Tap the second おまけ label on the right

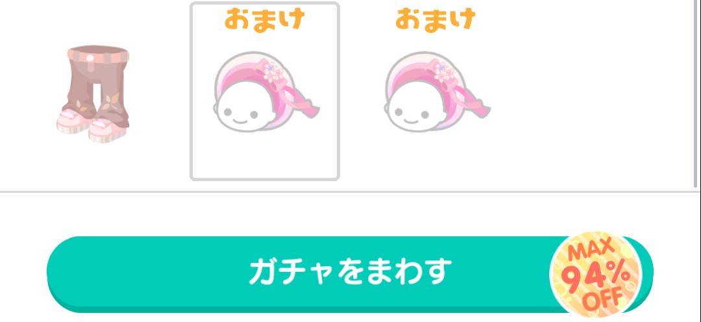coord(436,20)
